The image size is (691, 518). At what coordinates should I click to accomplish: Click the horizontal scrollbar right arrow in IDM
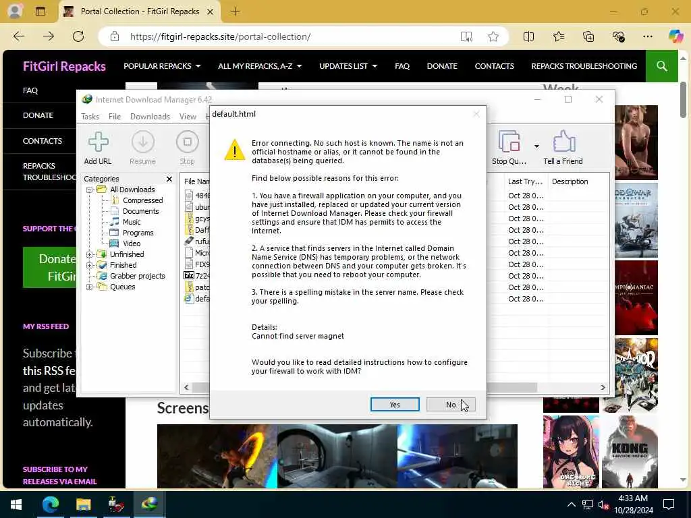point(603,387)
